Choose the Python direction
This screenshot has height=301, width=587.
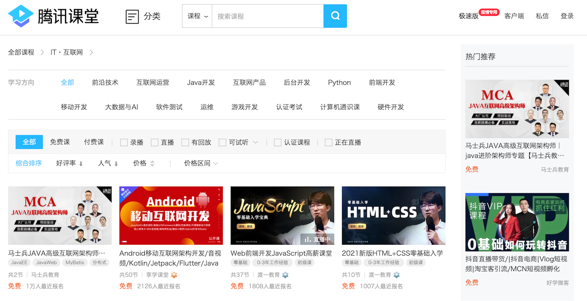click(x=339, y=83)
